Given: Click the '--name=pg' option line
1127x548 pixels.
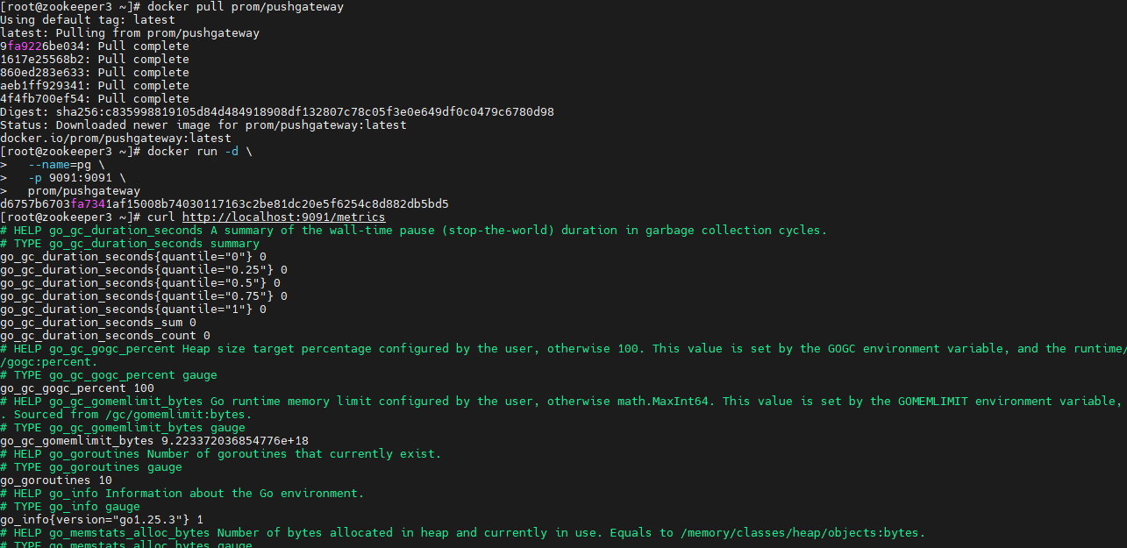Looking at the screenshot, I should (66, 165).
